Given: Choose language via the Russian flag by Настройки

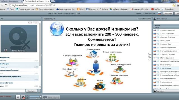Looking at the screenshot, I should (x=159, y=13).
